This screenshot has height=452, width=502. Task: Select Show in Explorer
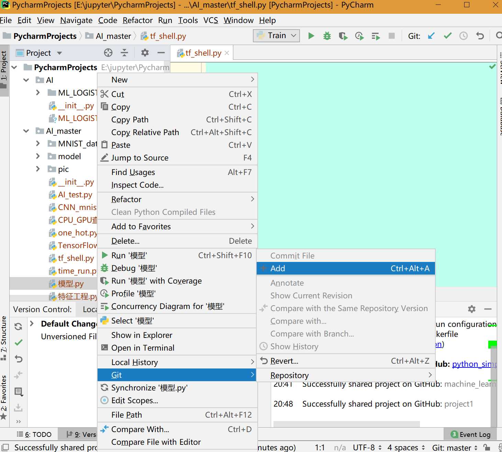pos(177,335)
